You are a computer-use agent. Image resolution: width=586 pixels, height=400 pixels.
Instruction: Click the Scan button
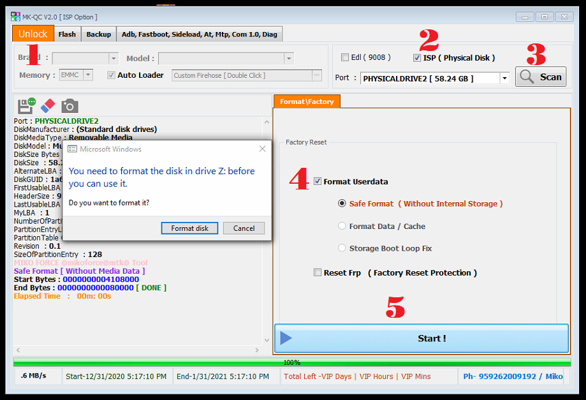tap(541, 77)
